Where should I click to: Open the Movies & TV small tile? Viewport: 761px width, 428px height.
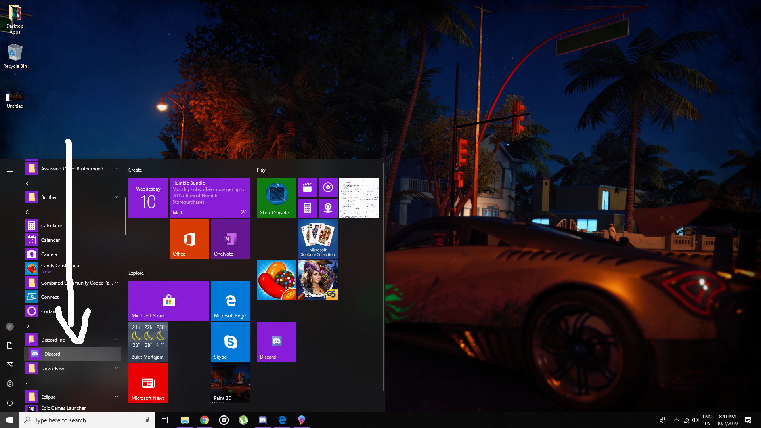click(308, 187)
